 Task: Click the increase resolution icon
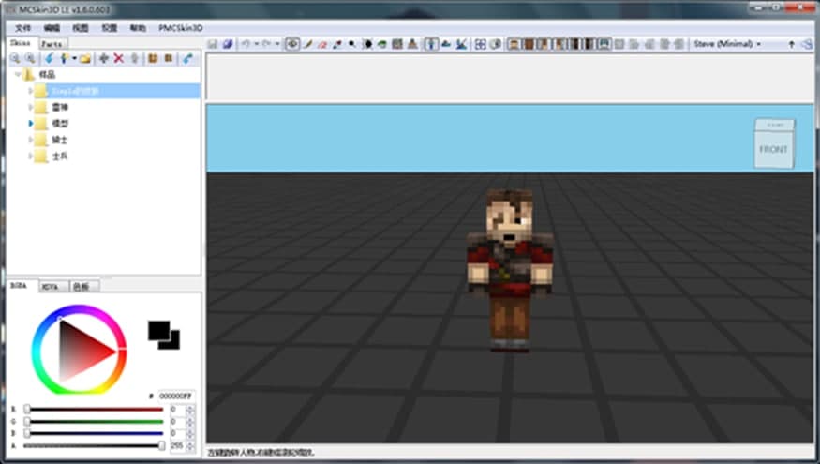[x=169, y=59]
